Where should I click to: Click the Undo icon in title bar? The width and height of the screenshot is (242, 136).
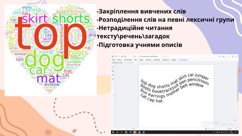[x=129, y=57]
